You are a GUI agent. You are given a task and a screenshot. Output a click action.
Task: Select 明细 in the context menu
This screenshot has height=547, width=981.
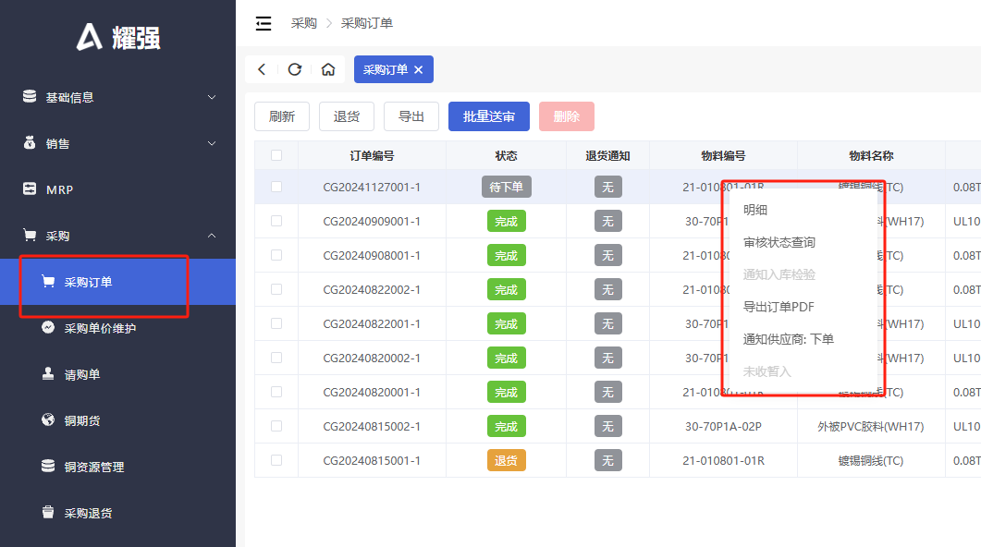pyautogui.click(x=755, y=210)
